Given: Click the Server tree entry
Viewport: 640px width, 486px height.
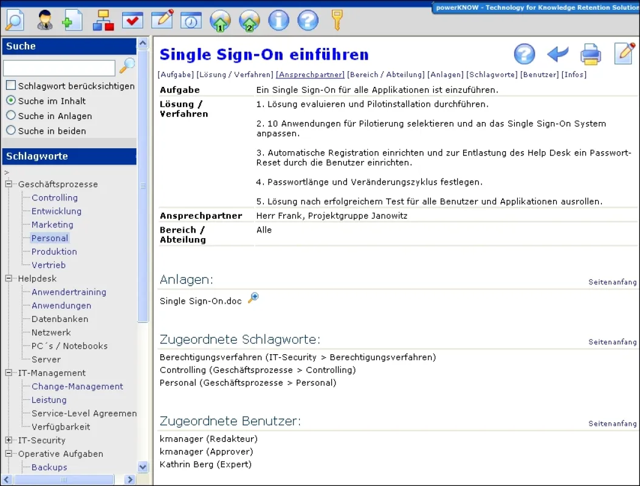Looking at the screenshot, I should [46, 359].
